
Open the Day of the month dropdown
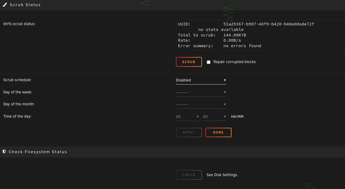point(201,105)
